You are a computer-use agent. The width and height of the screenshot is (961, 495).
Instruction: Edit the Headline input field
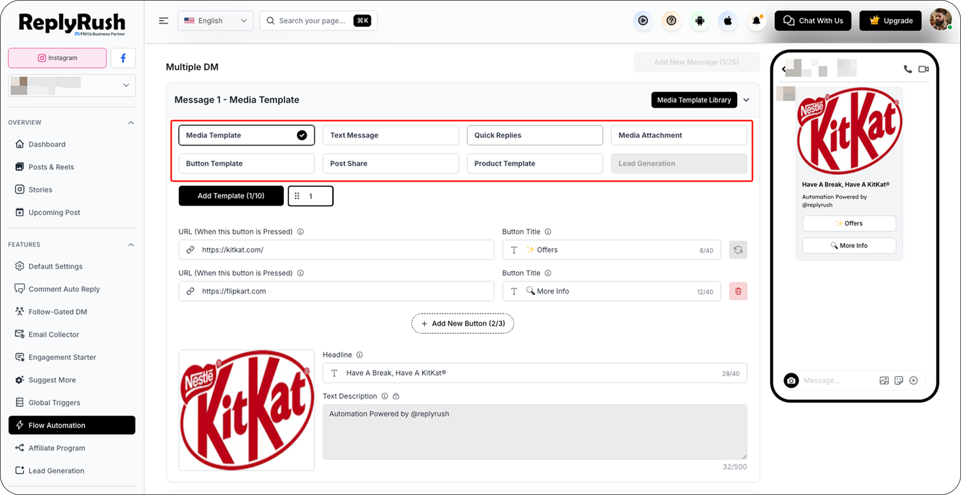(x=535, y=373)
